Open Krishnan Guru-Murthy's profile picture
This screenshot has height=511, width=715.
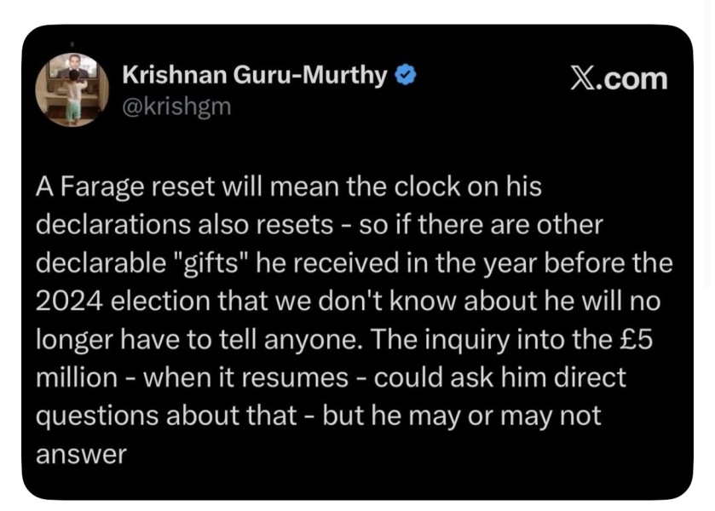tap(72, 89)
